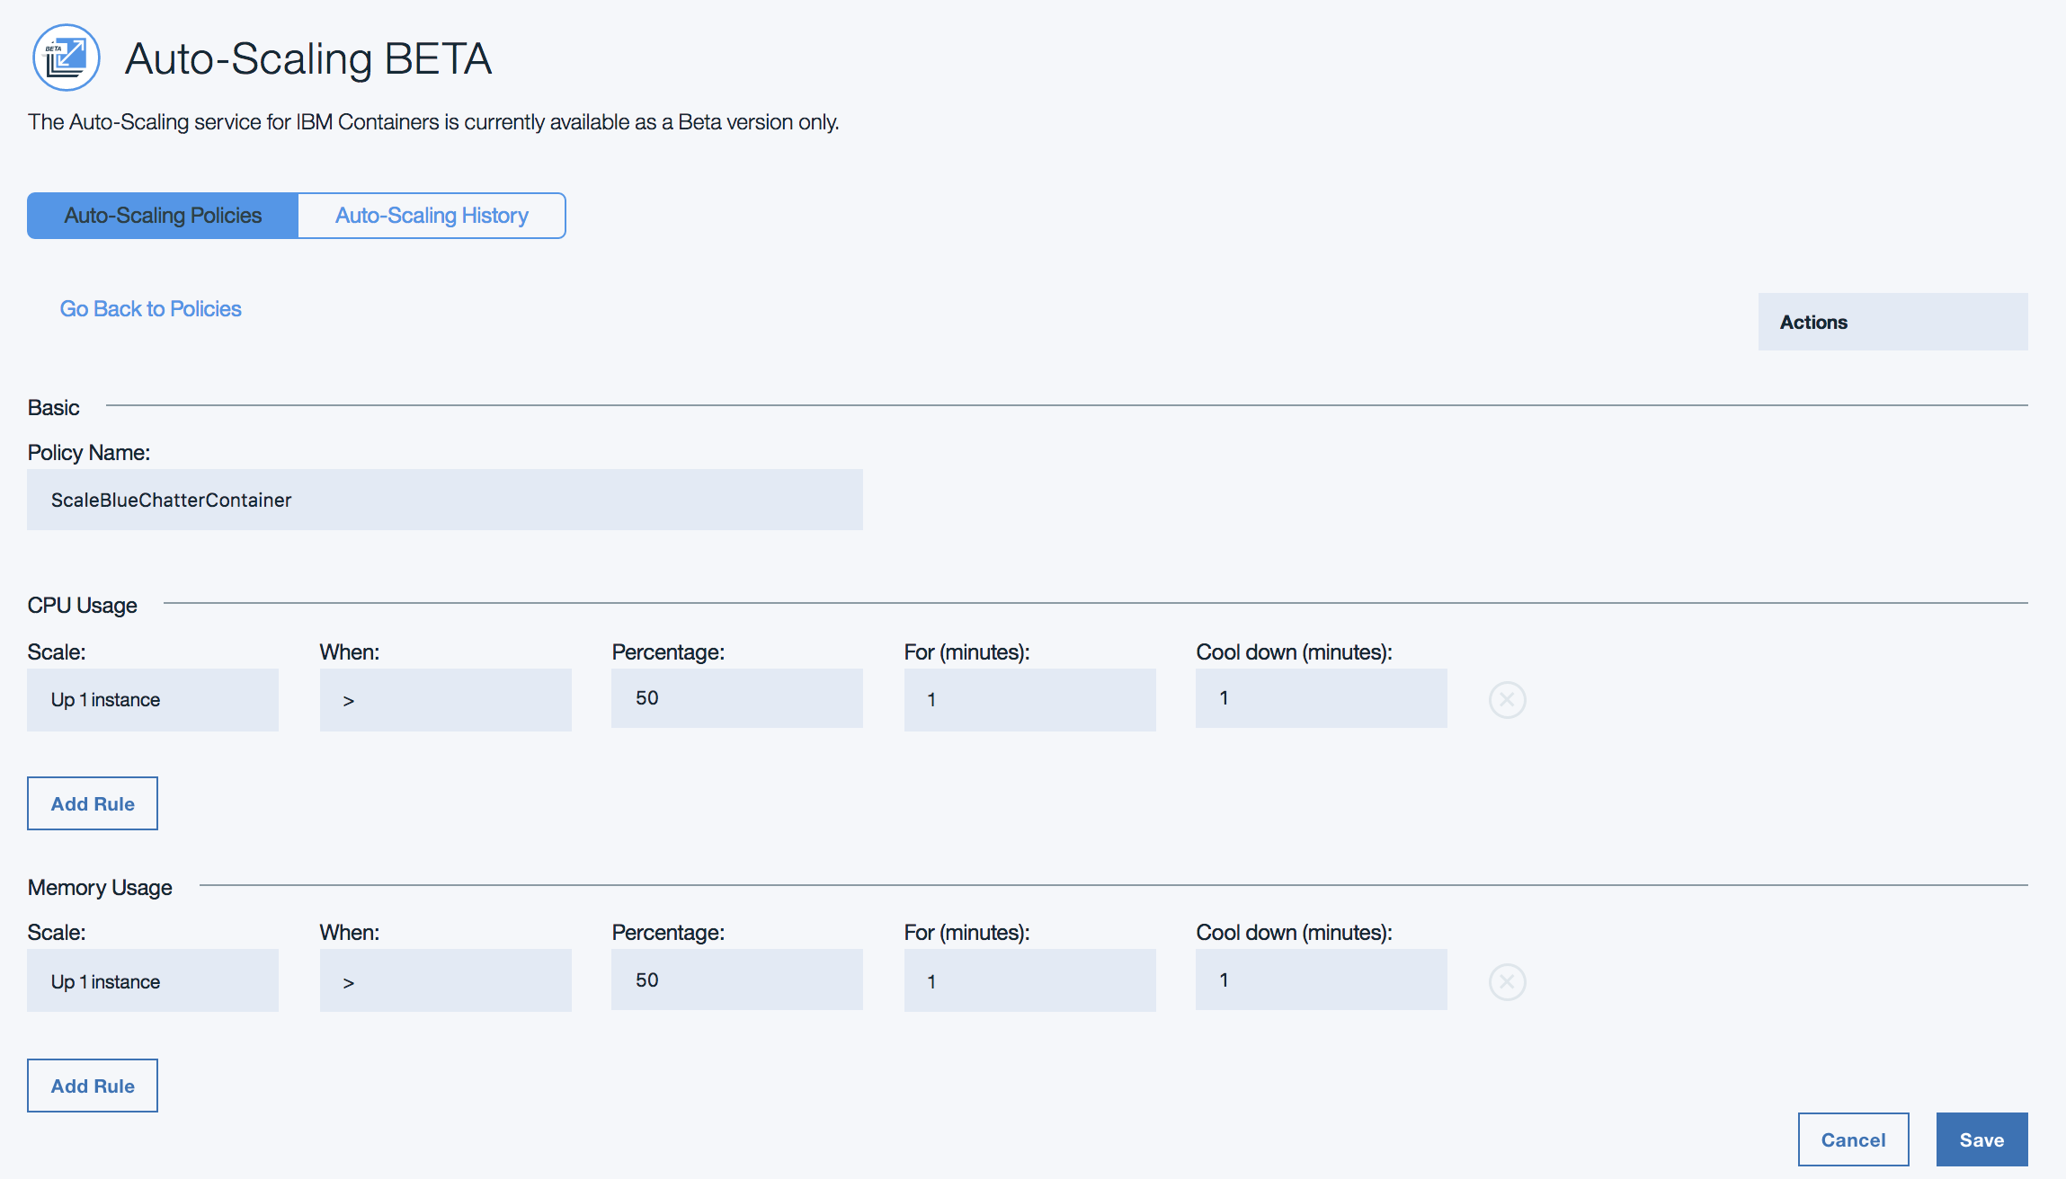Save the scaling policy
This screenshot has width=2066, height=1179.
[1981, 1139]
